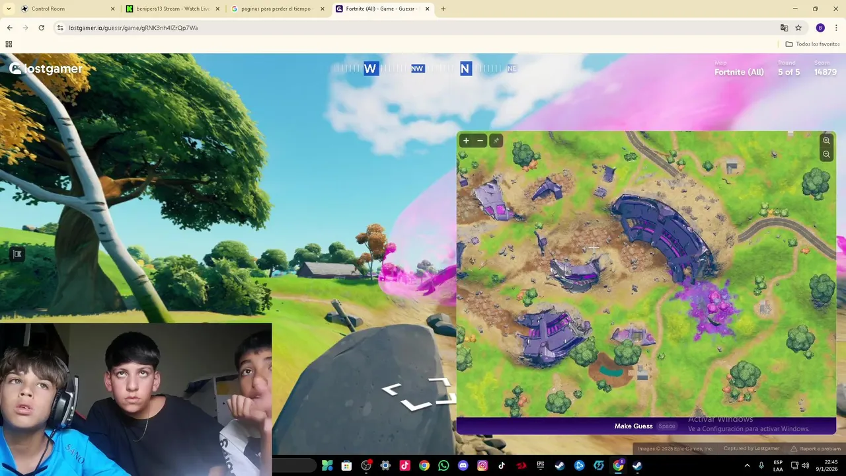
Task: Open the Report a problem link
Action: (816, 449)
